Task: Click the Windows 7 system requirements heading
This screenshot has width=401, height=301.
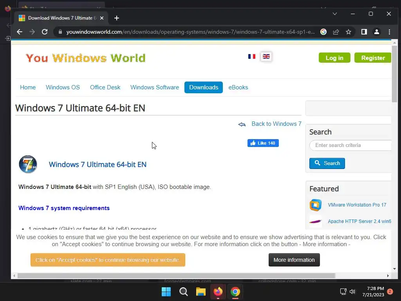Action: coord(64,208)
